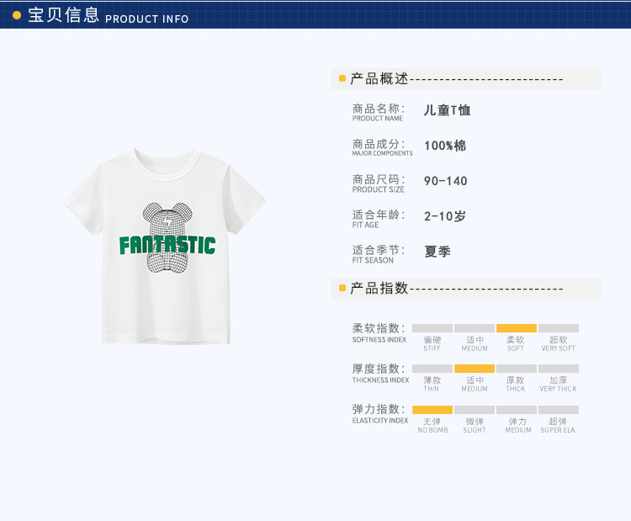Select the SLIGHT elasticity segment

tap(475, 410)
